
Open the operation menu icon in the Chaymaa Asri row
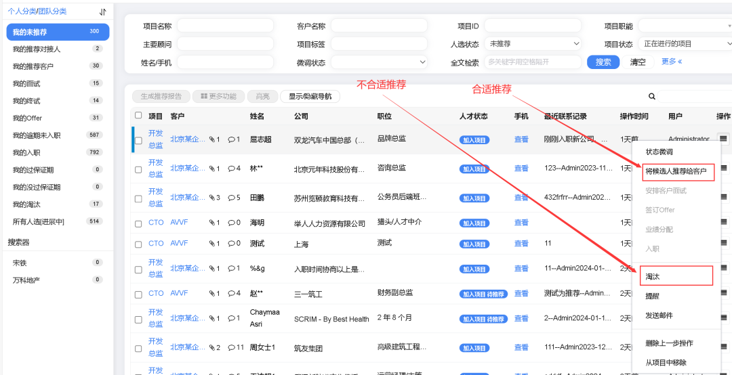[x=725, y=317]
